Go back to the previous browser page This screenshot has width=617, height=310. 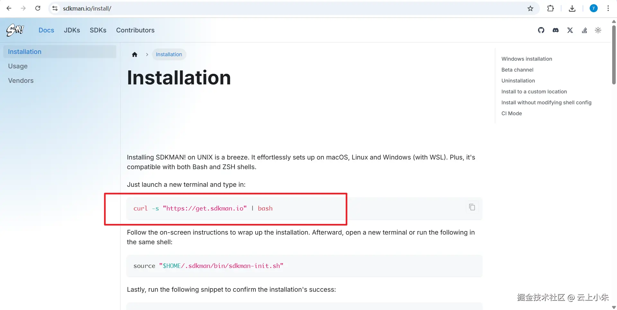pos(9,8)
